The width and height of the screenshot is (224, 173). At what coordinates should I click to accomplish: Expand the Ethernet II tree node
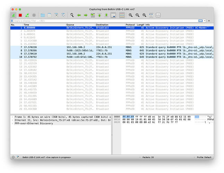pos(12,120)
